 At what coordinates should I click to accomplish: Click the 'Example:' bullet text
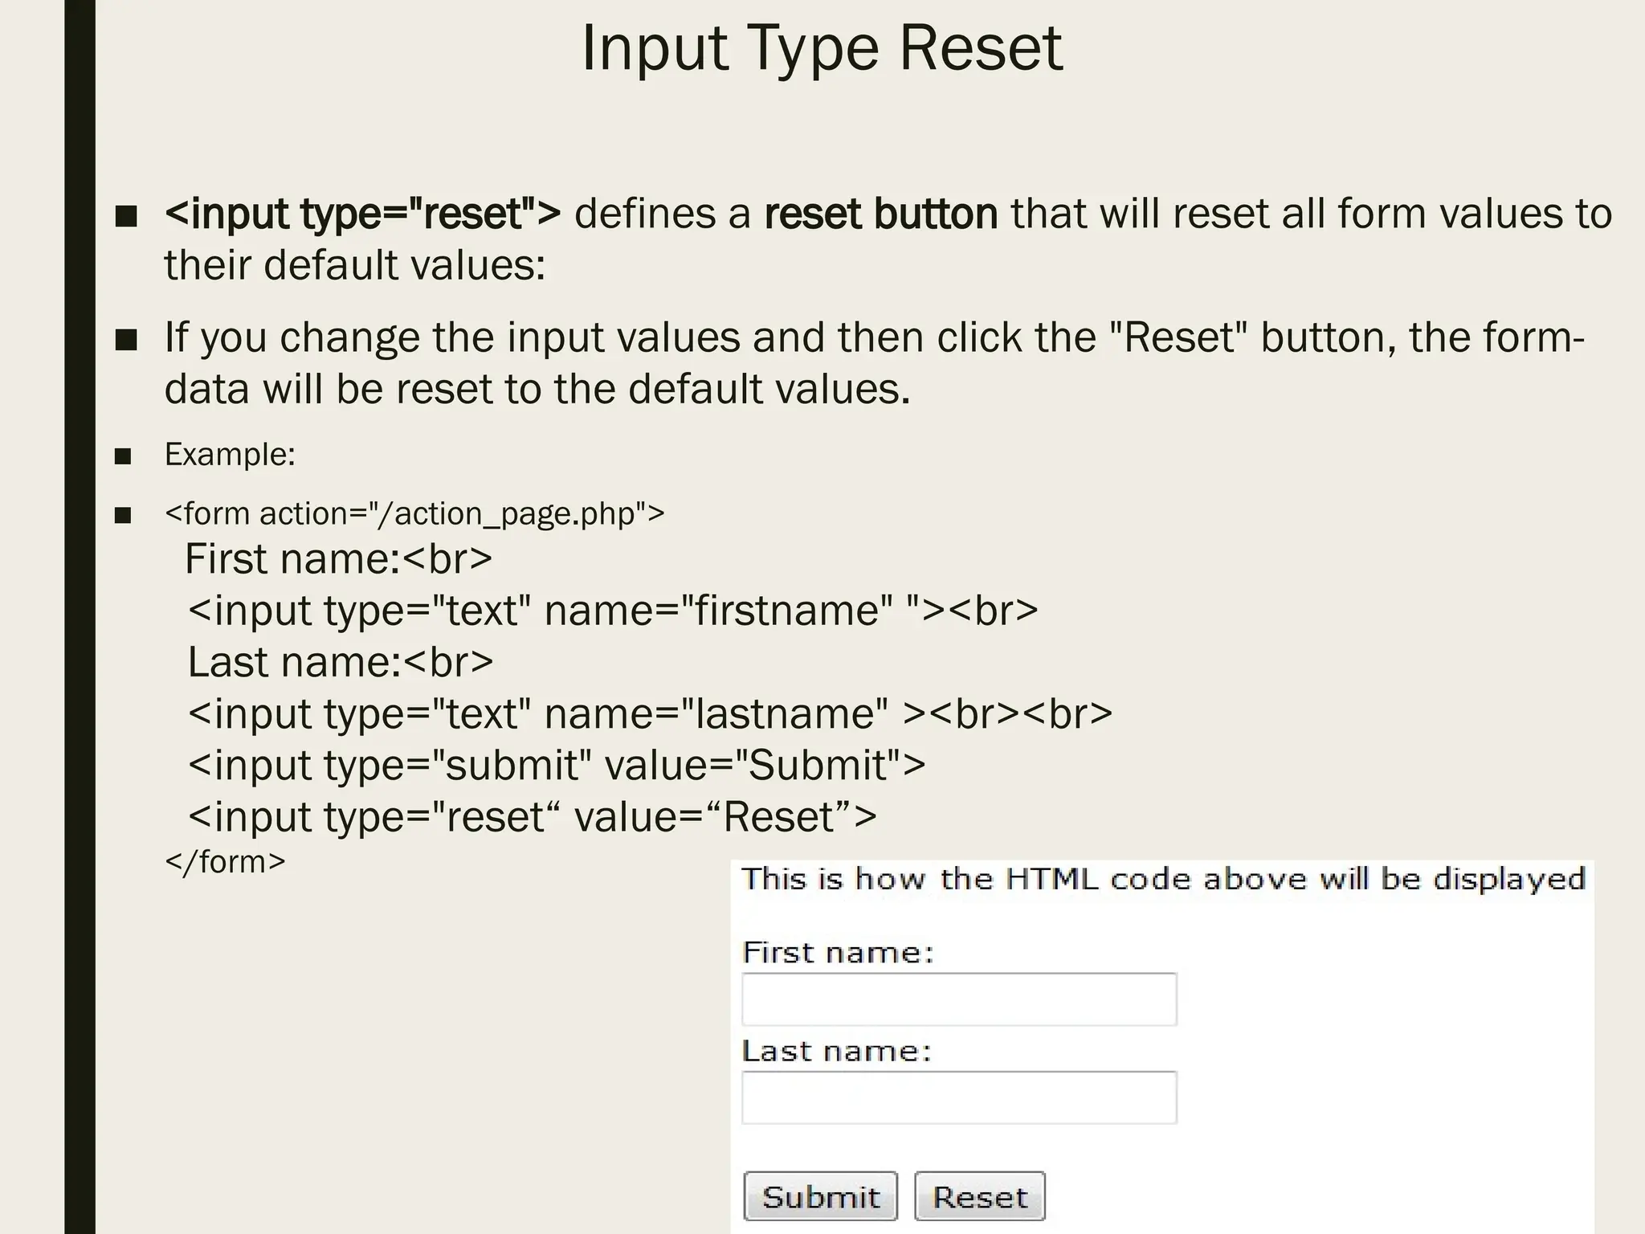click(231, 455)
